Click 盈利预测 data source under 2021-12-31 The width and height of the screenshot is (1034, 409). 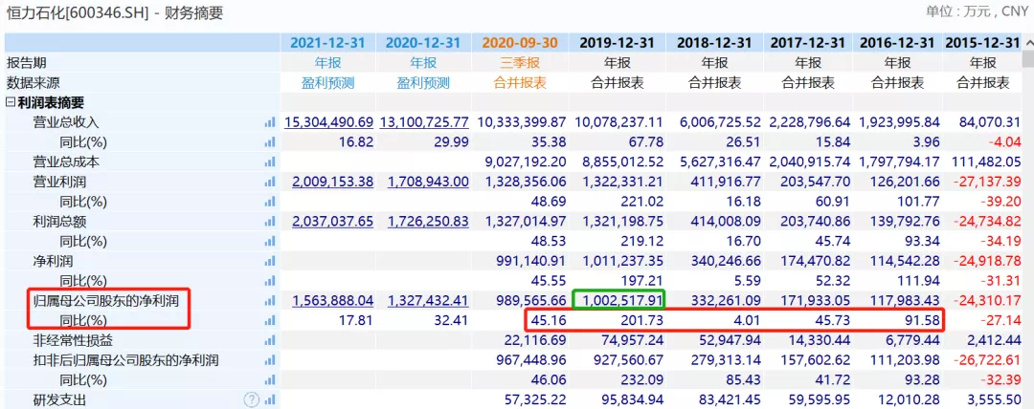tap(327, 83)
